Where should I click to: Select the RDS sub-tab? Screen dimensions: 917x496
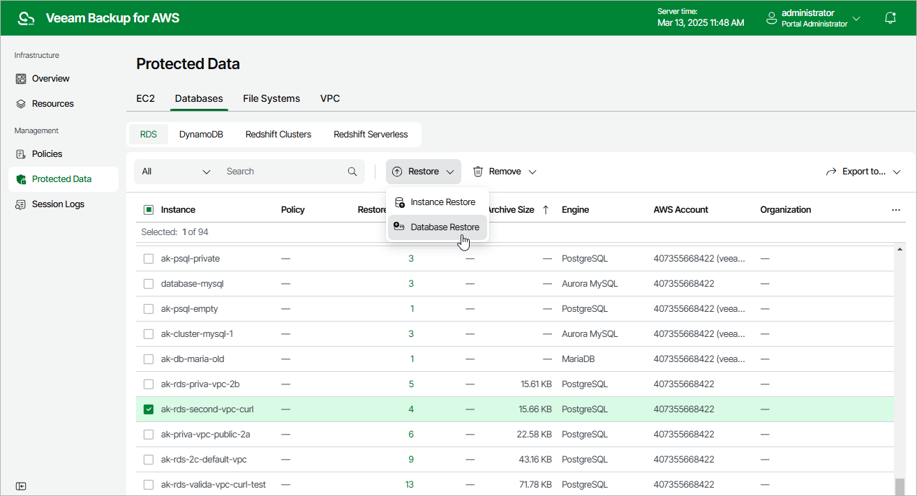click(149, 135)
